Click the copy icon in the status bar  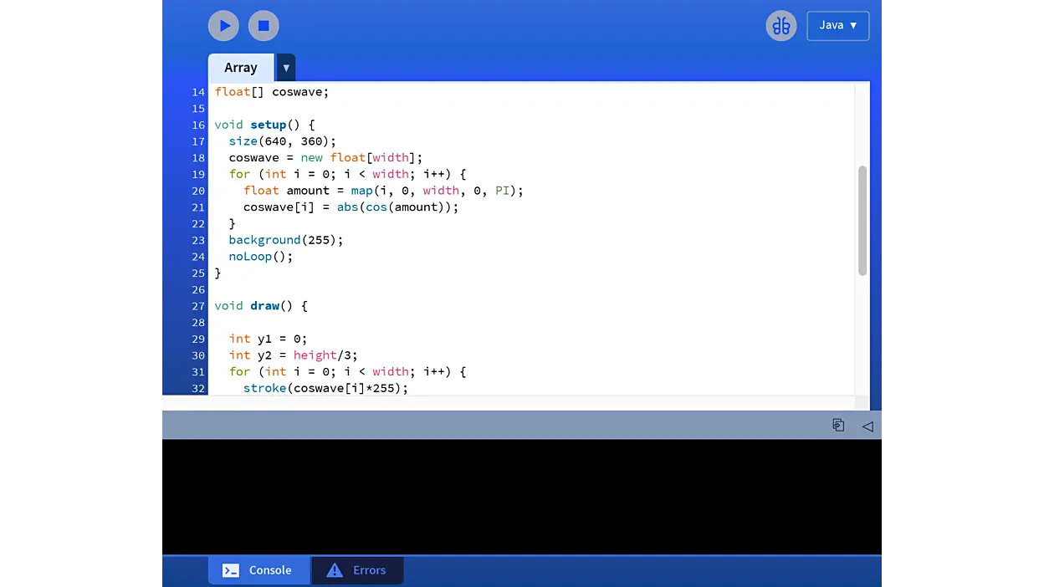(x=838, y=426)
